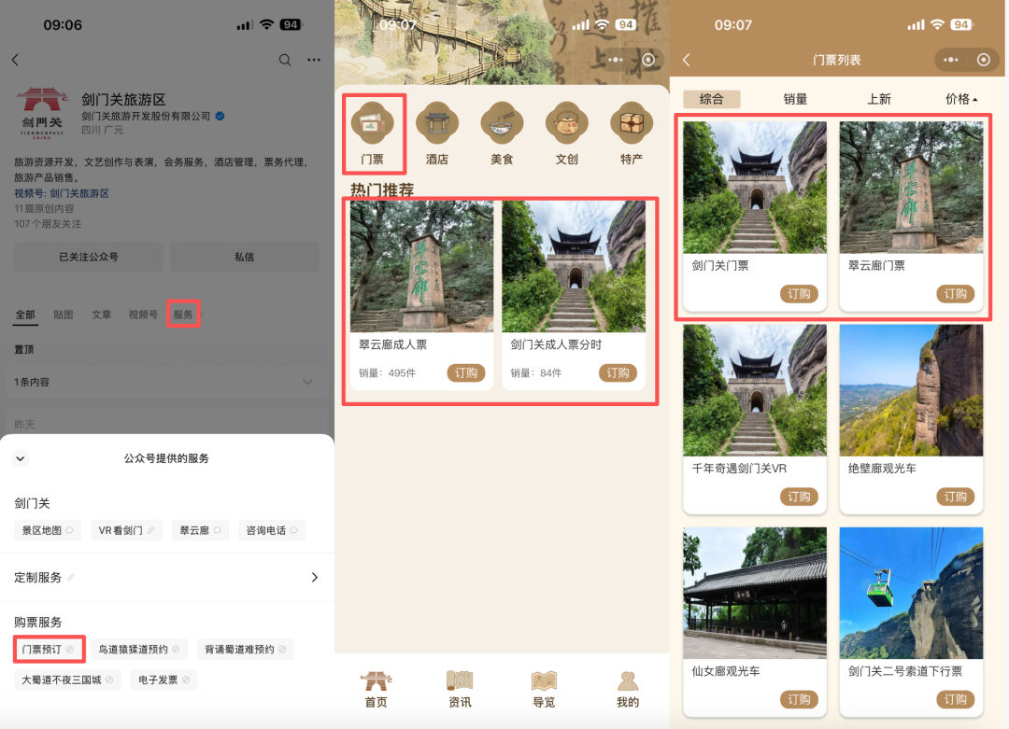
Task: Open the 文章 tab
Action: click(101, 315)
